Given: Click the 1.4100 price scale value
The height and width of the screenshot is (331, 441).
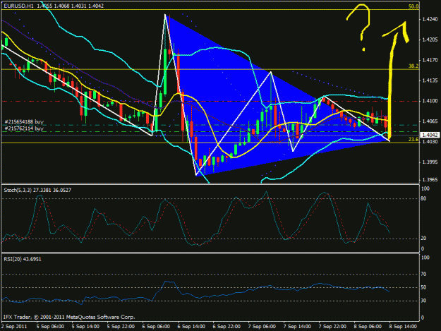Looking at the screenshot, I should tap(430, 101).
